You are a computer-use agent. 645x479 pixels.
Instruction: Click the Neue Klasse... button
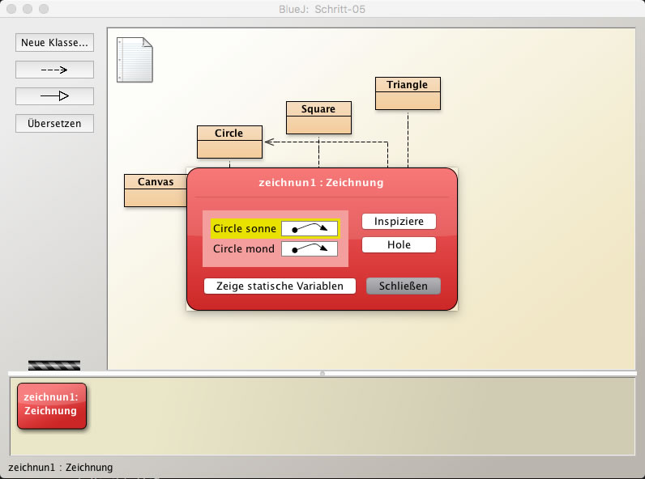[54, 43]
